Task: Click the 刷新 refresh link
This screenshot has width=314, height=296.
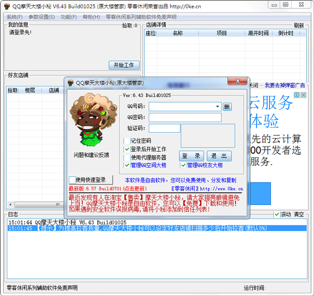Action: coord(299,25)
